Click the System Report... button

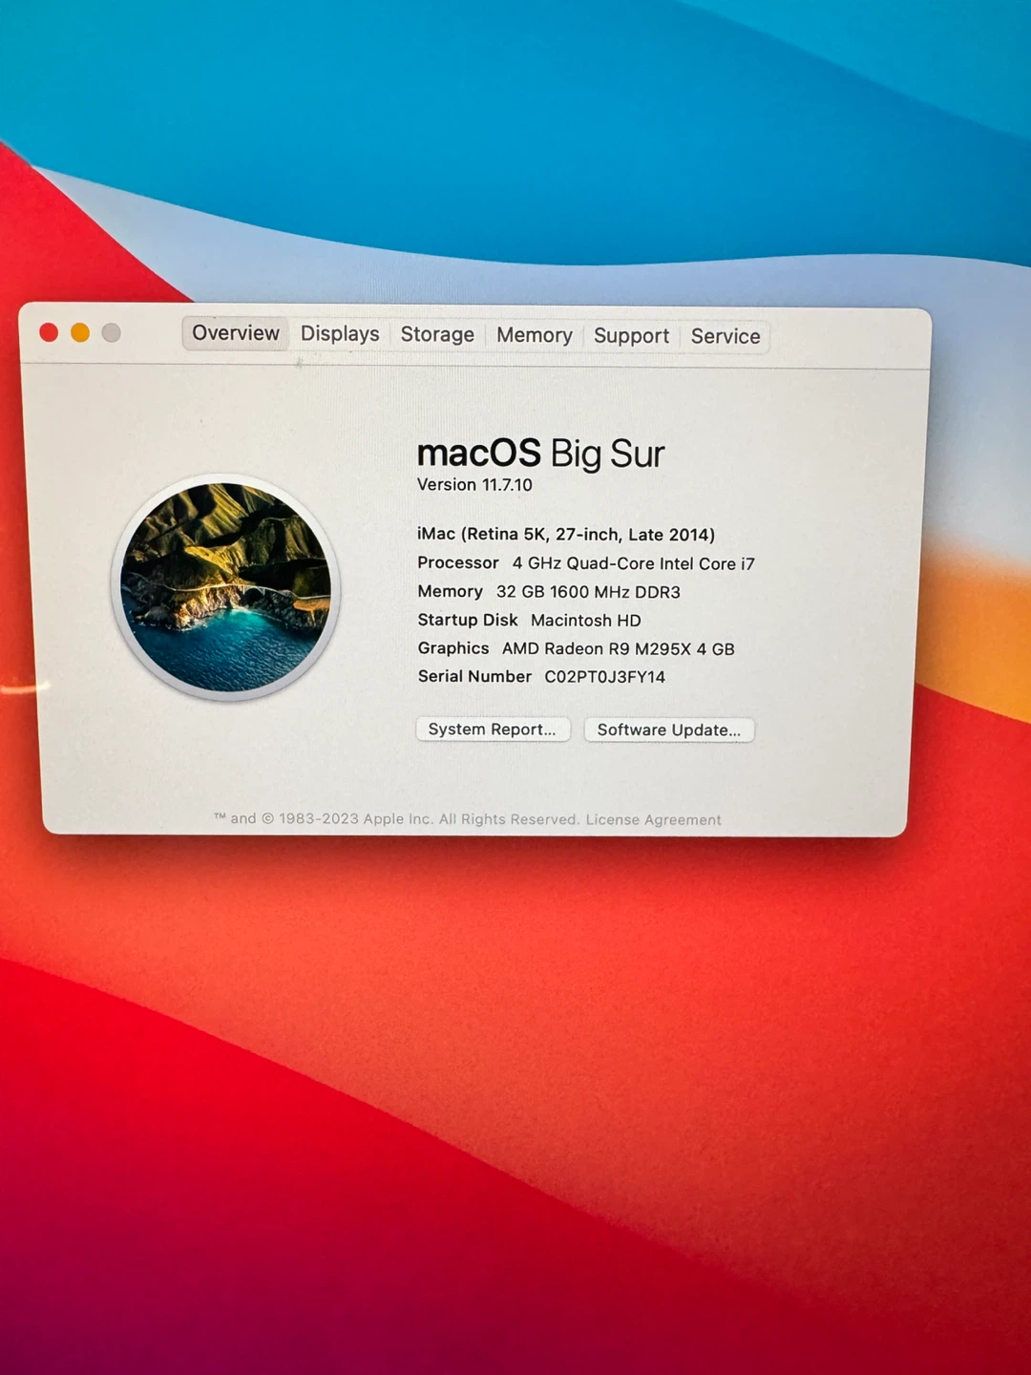click(493, 730)
